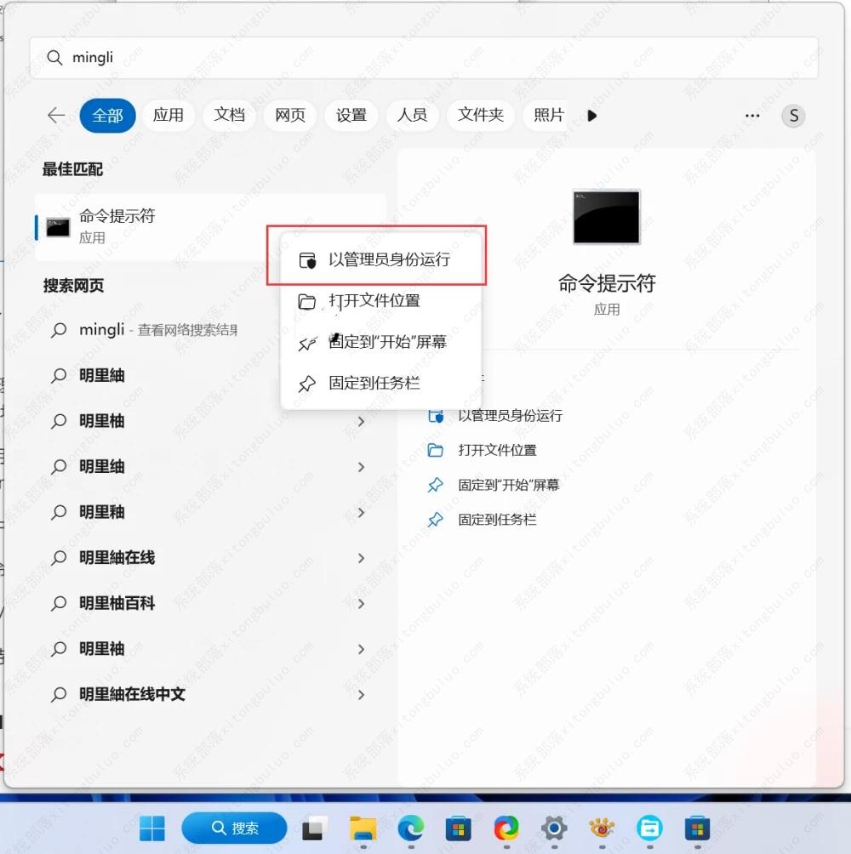This screenshot has height=854, width=851.
Task: Open the three-dots more options menu
Action: [751, 116]
